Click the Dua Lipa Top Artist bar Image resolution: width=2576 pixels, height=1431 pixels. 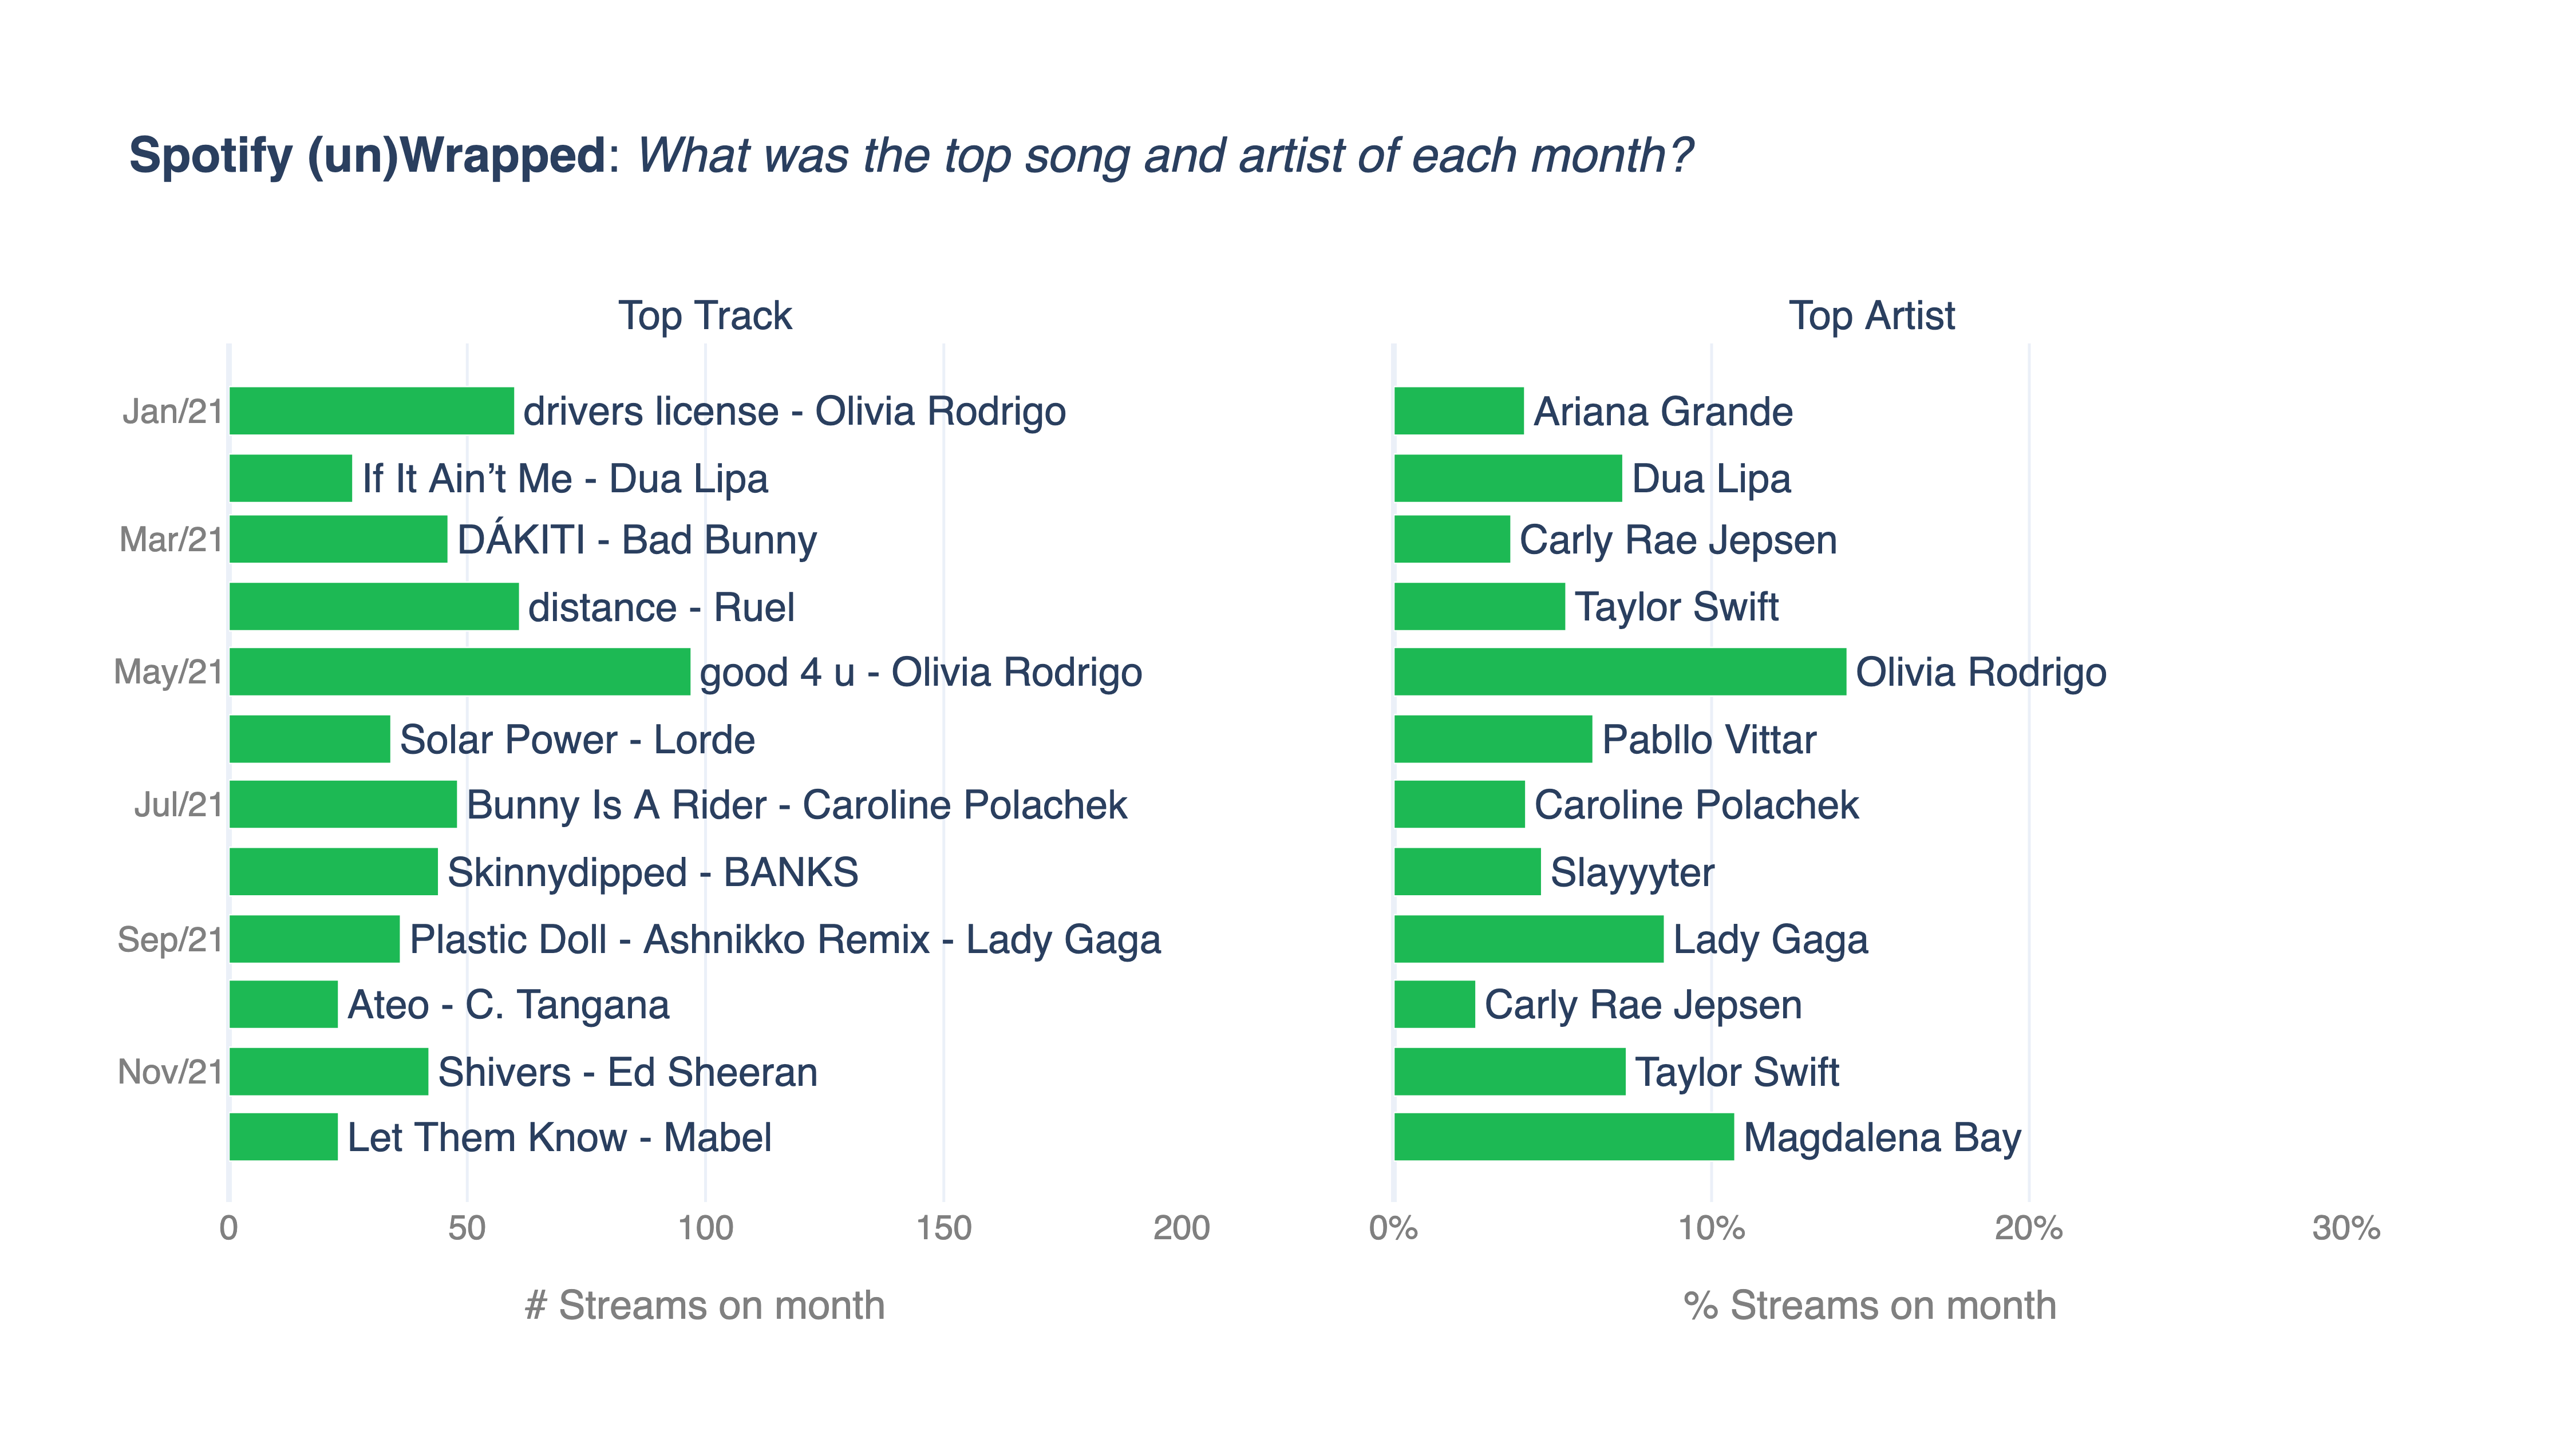1507,478
